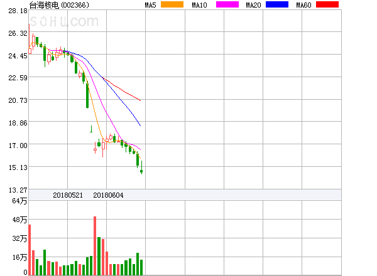377x276 pixels.
Task: Click the end of blue MA20 line
Action: coord(140,125)
